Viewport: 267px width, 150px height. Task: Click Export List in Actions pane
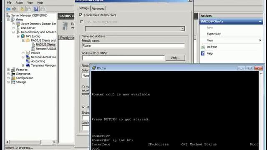coord(214,34)
